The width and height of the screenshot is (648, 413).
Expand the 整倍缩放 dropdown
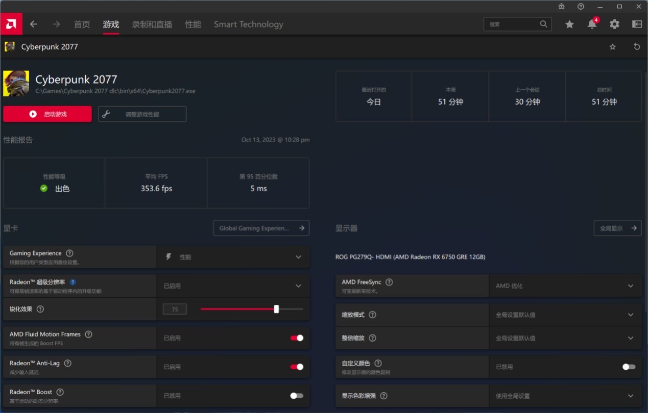coord(565,338)
